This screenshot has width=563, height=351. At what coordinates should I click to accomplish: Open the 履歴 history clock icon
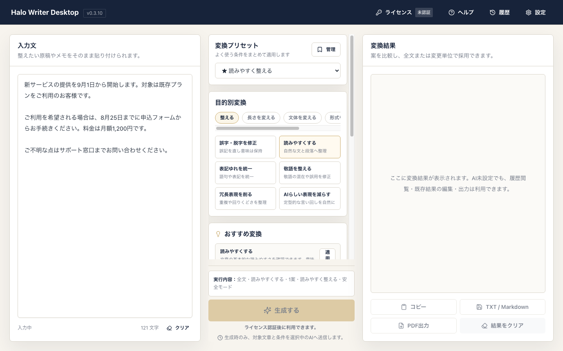(493, 12)
